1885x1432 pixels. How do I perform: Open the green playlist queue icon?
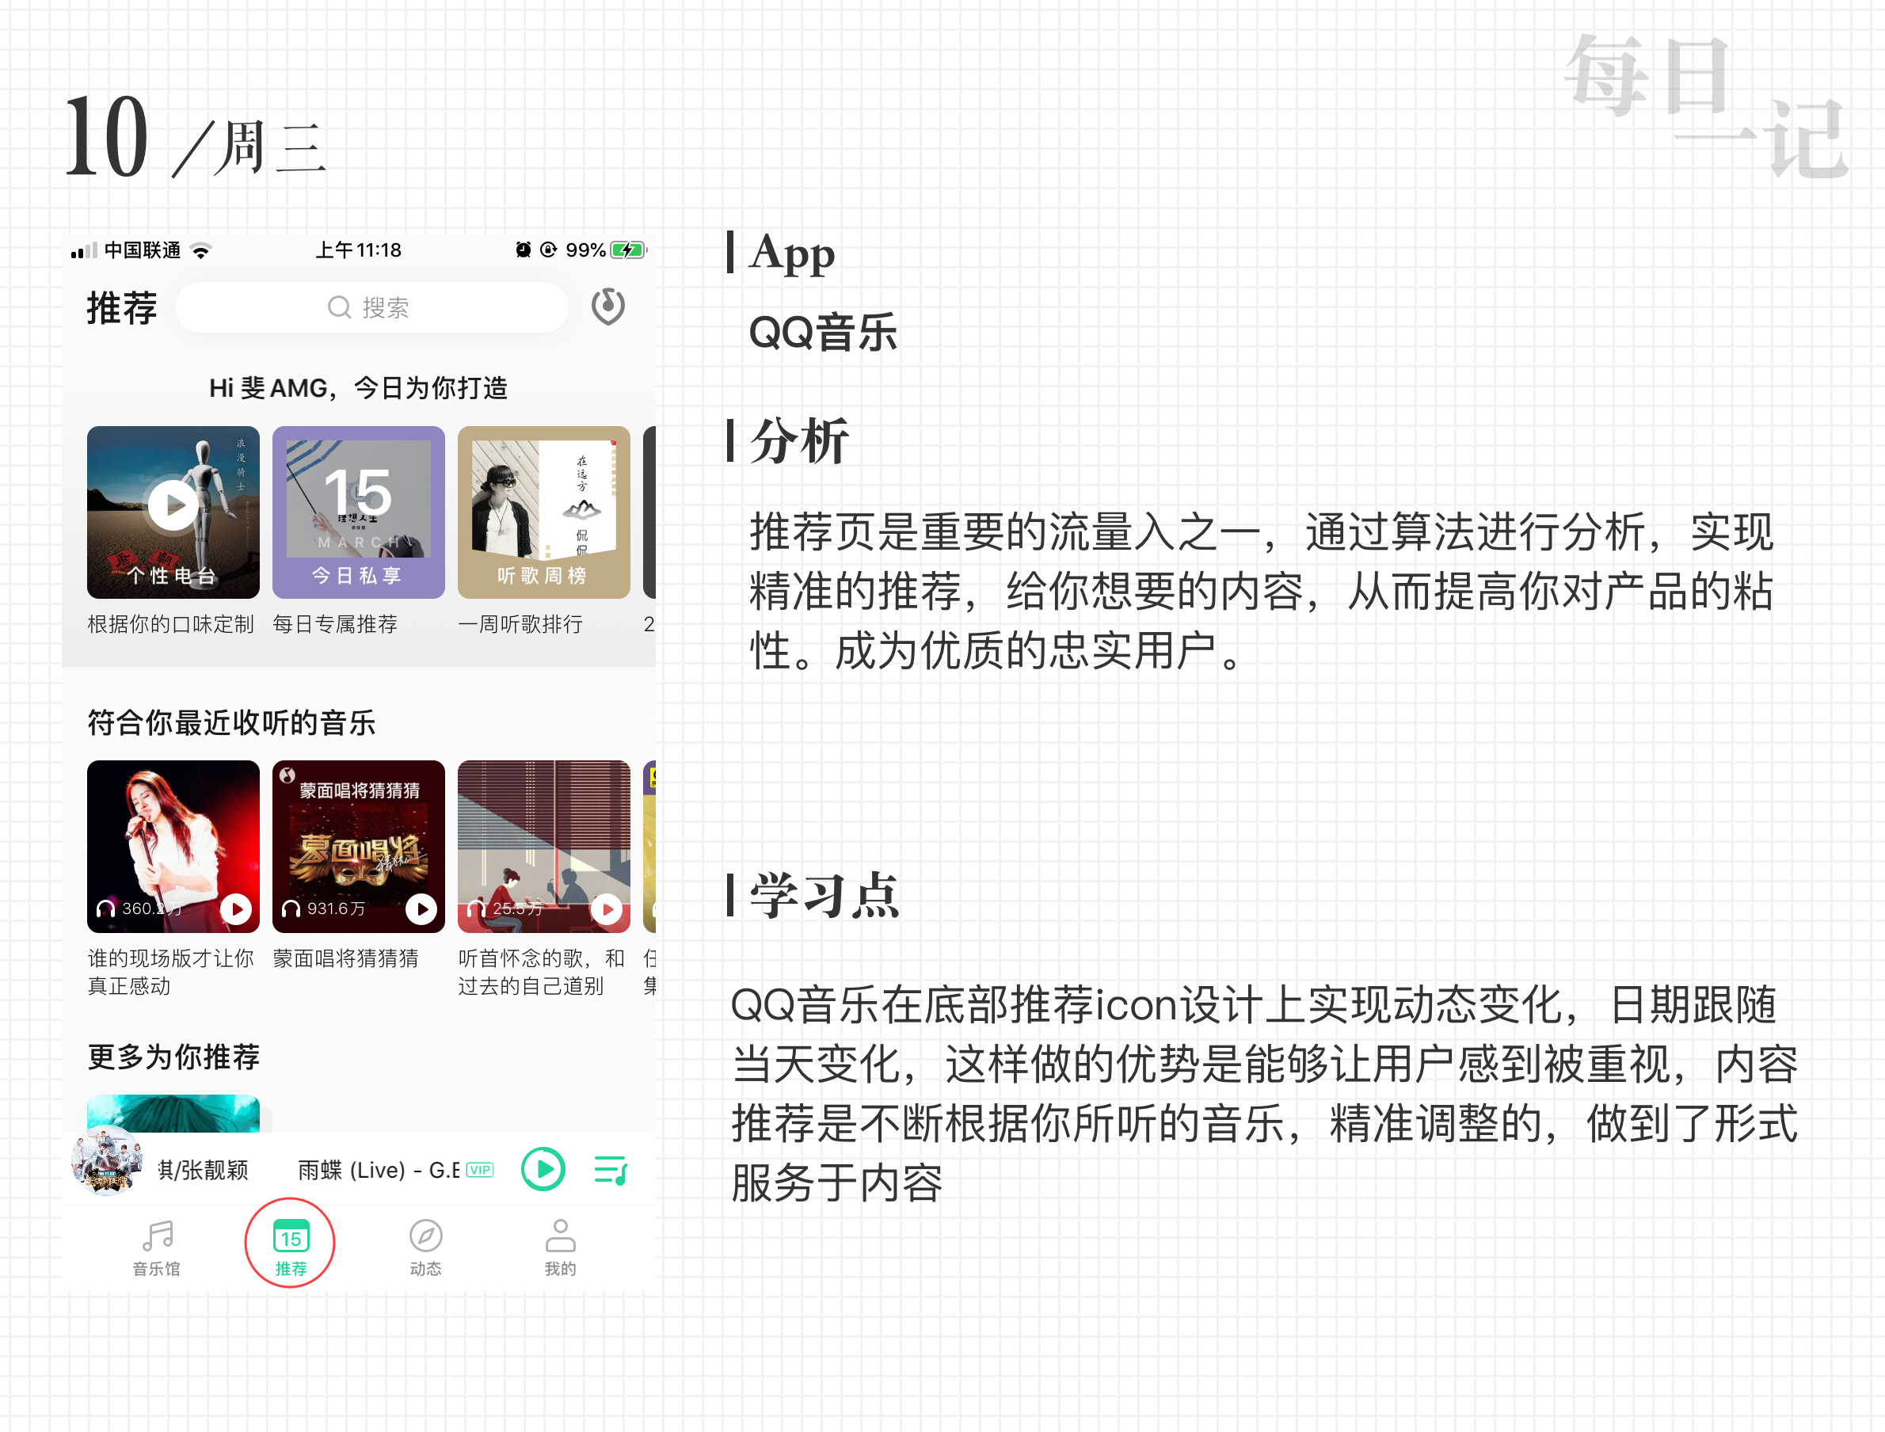point(610,1170)
